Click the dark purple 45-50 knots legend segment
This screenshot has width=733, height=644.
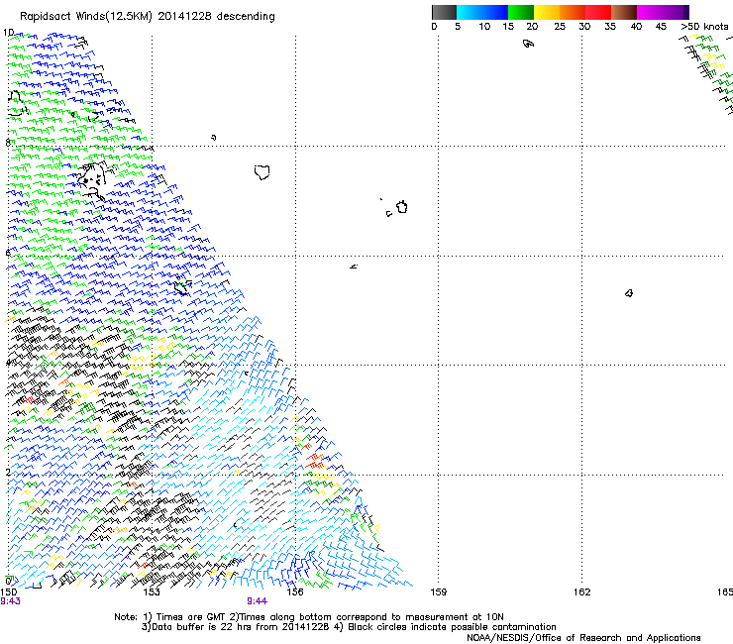tap(676, 12)
